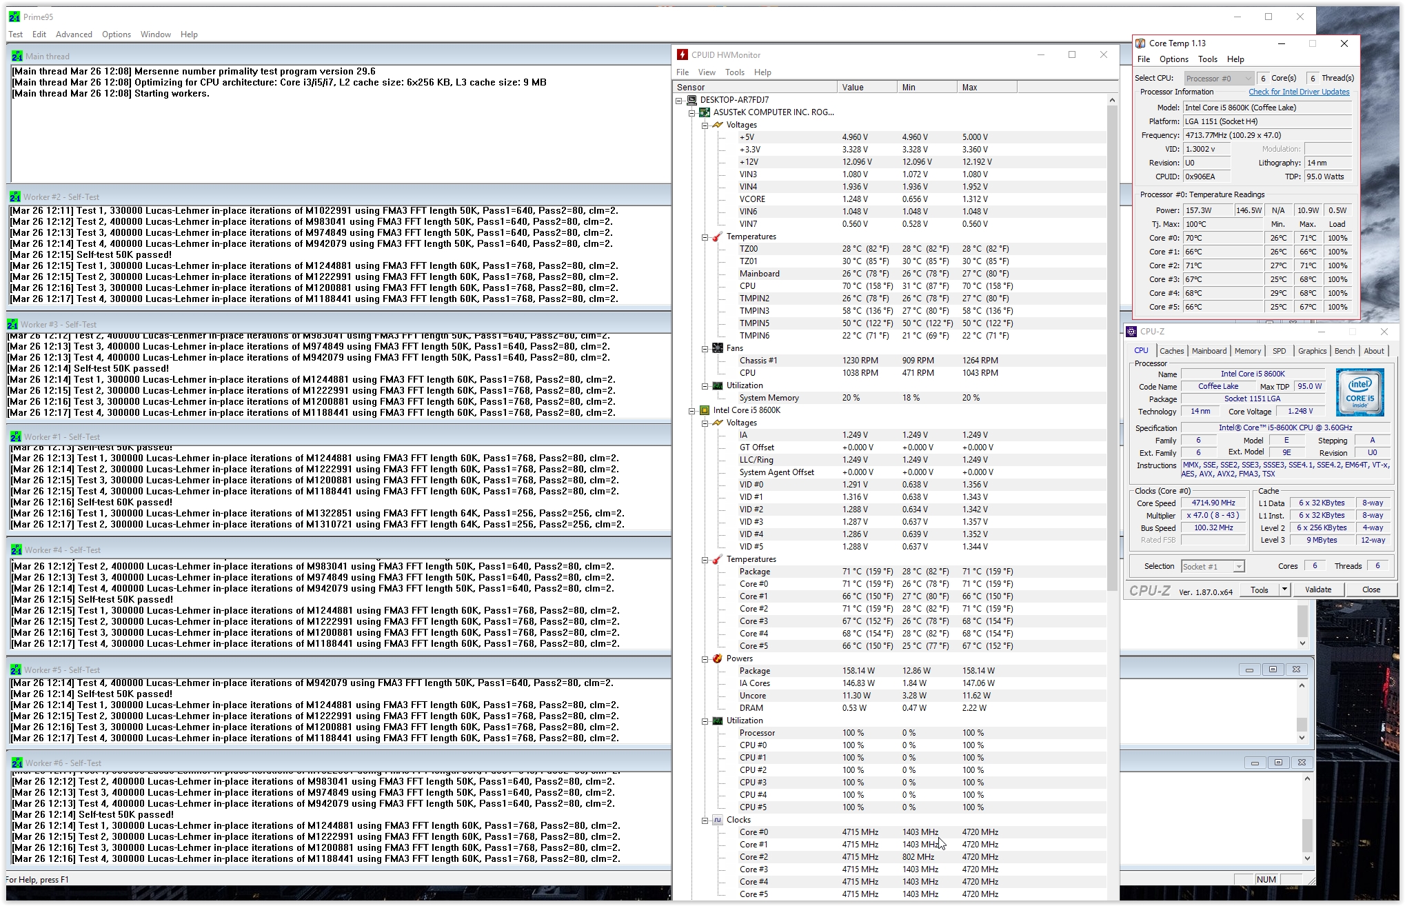Open the Advanced menu in Prime95
The width and height of the screenshot is (1405, 906).
coord(74,34)
